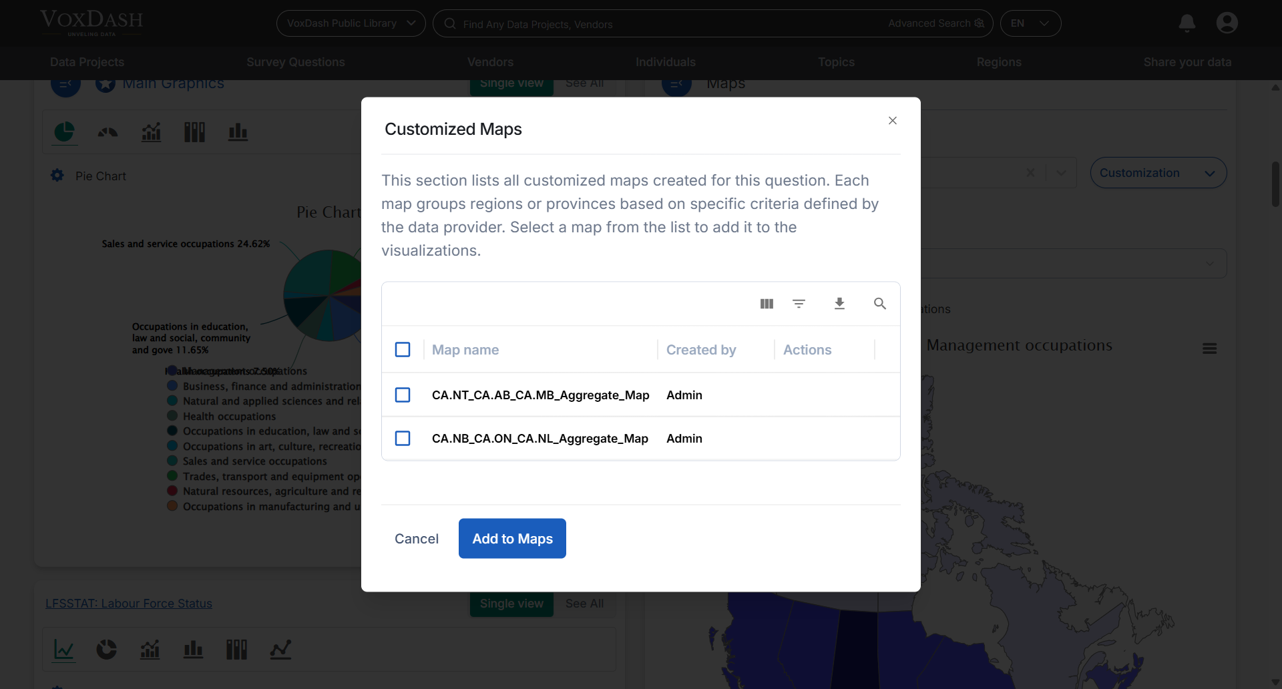Screen dimensions: 1282x689
Task: Open VoxDash Public Library dropdown
Action: [x=351, y=23]
